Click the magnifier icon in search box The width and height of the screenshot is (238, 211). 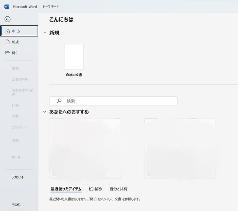59,101
